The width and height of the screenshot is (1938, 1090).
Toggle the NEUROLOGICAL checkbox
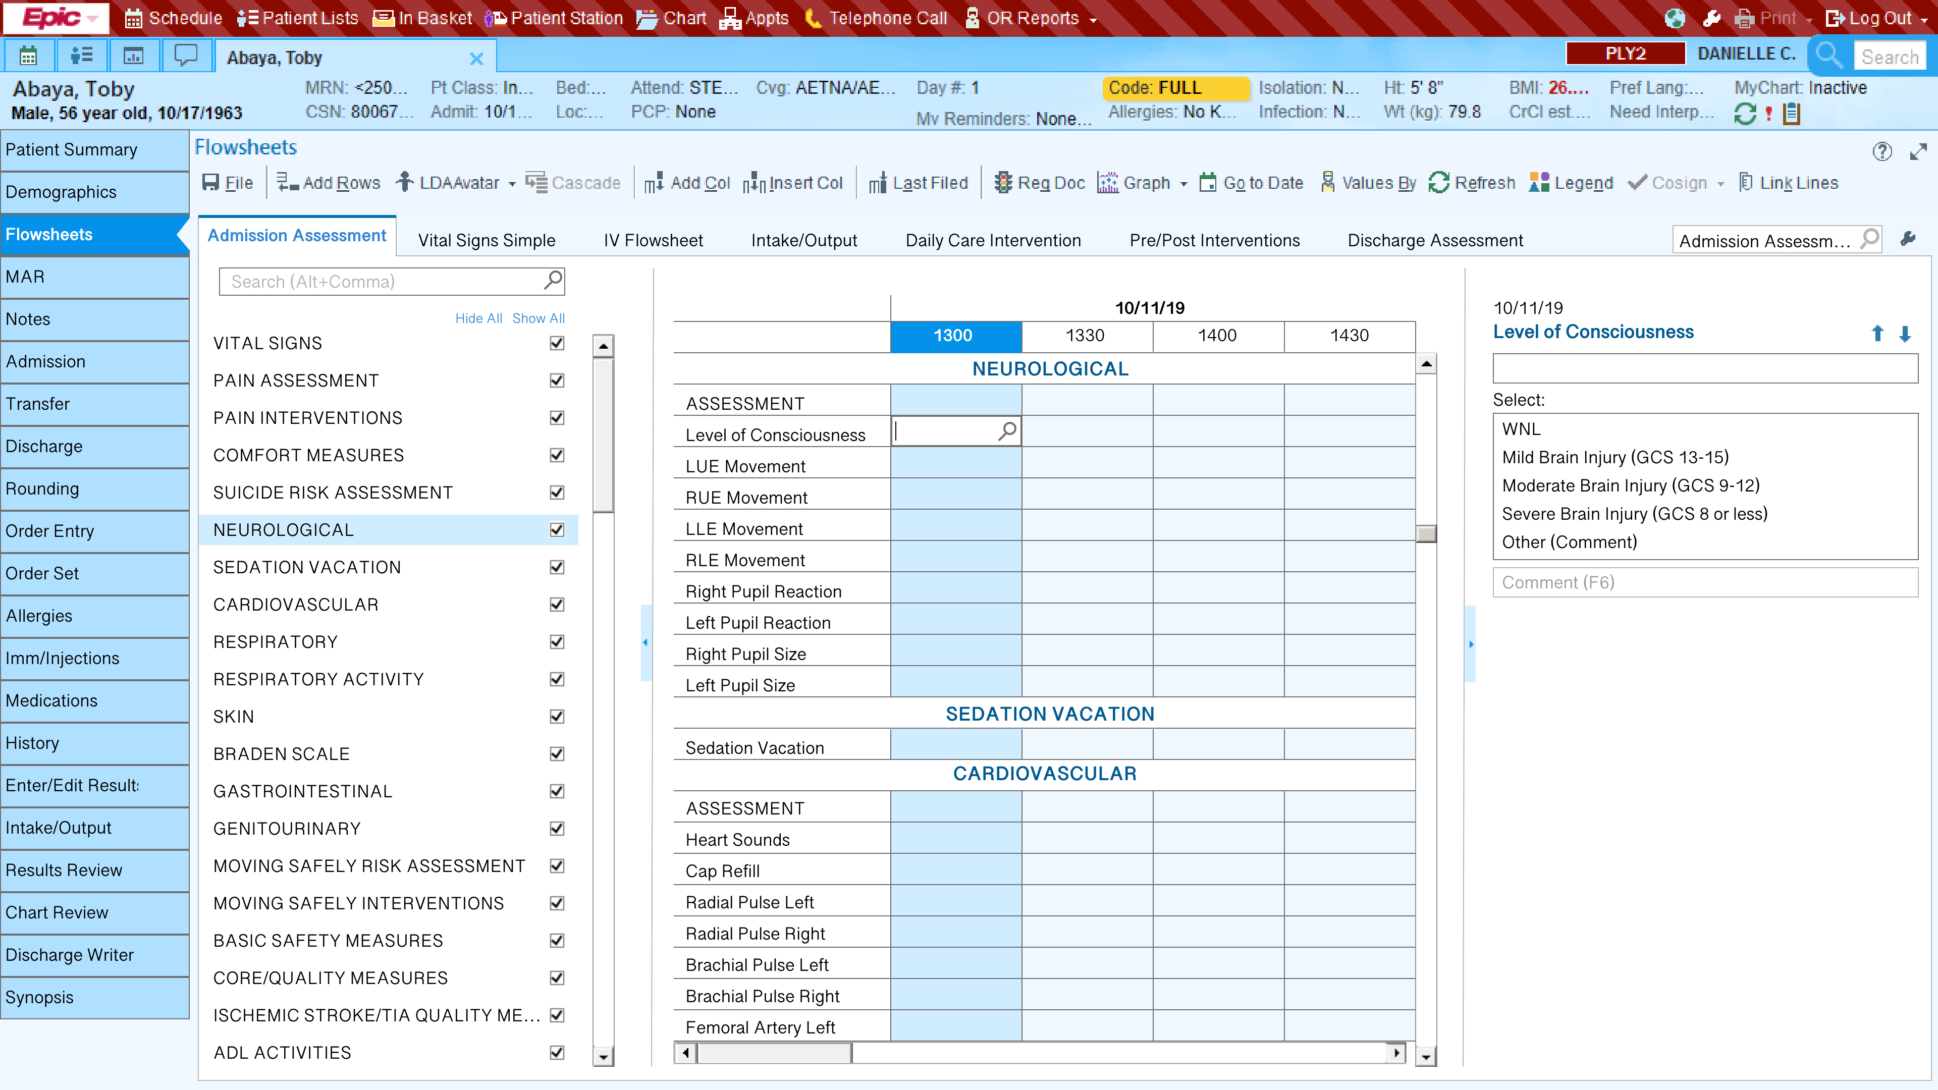coord(557,529)
